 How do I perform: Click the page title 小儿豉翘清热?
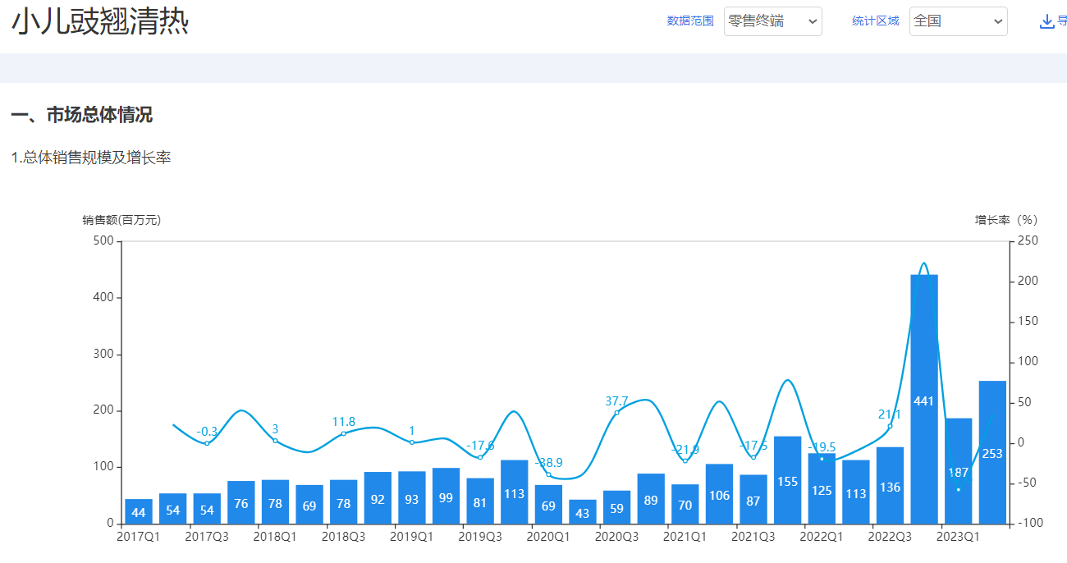pos(100,22)
